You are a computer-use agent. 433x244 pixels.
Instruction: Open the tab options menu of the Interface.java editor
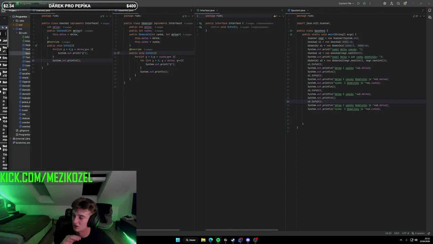tap(282, 11)
